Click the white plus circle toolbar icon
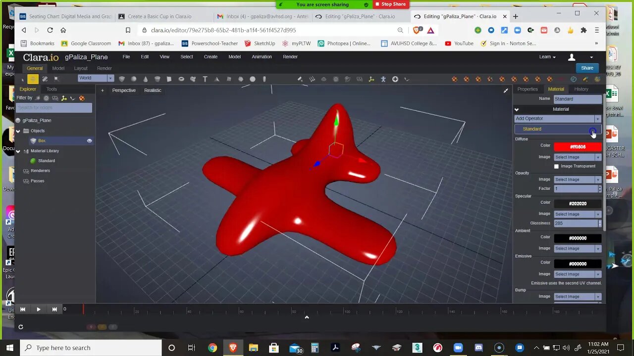Image resolution: width=634 pixels, height=356 pixels. [395, 79]
